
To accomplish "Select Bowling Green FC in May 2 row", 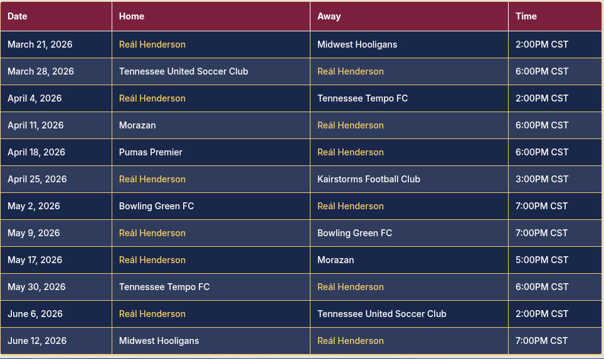I will (x=157, y=206).
